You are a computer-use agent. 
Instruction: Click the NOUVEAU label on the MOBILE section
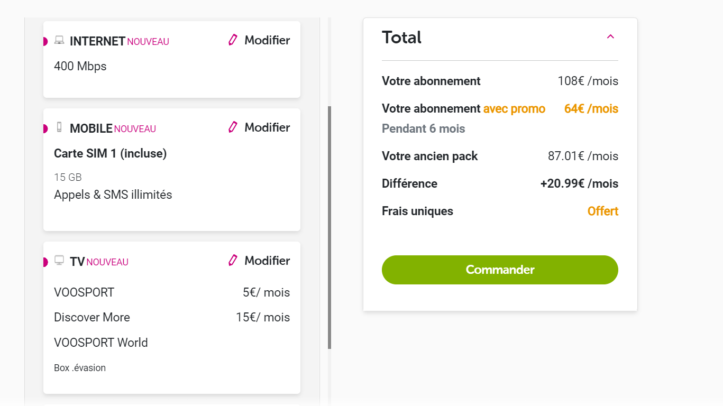click(x=135, y=128)
